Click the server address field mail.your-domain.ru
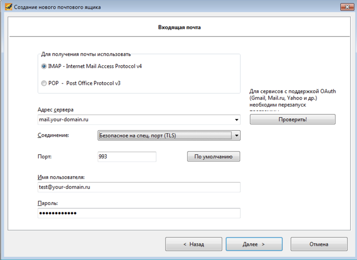The width and height of the screenshot is (357, 260). 134,120
